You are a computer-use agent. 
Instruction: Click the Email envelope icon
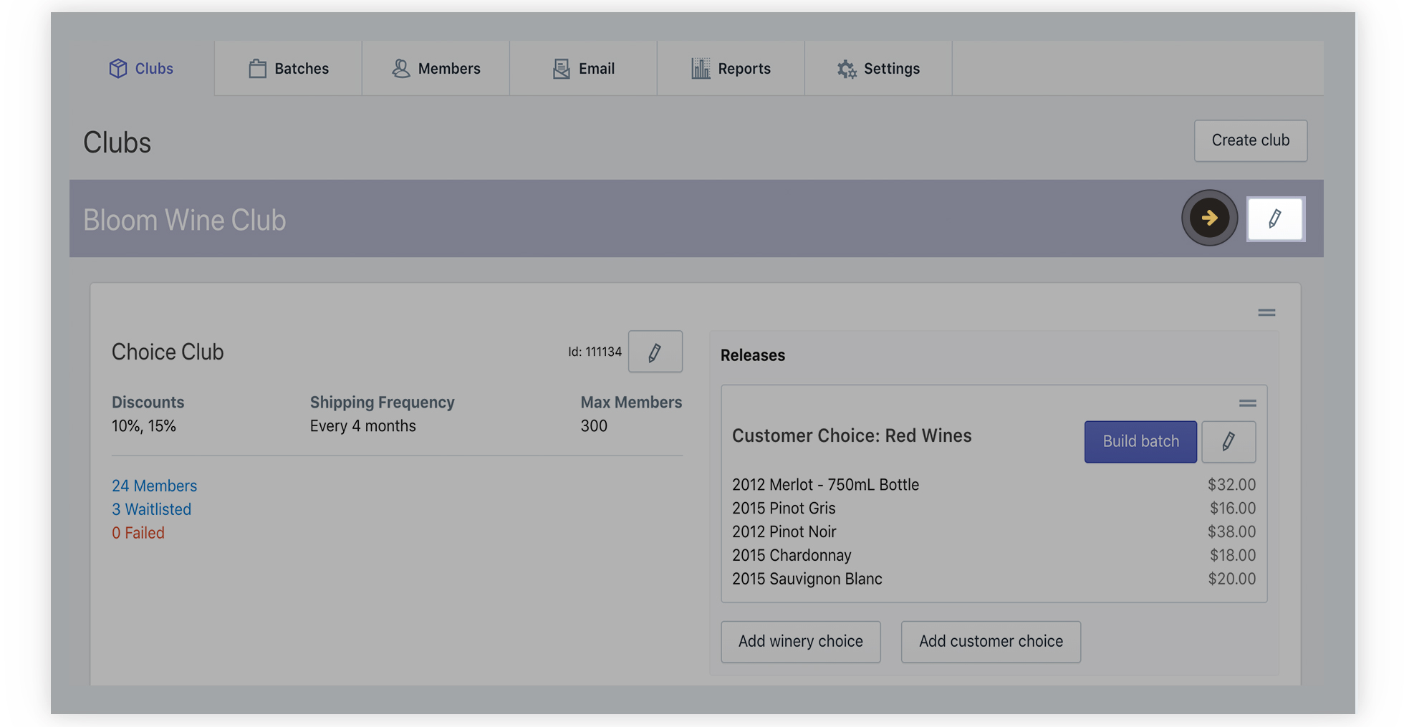(x=561, y=69)
